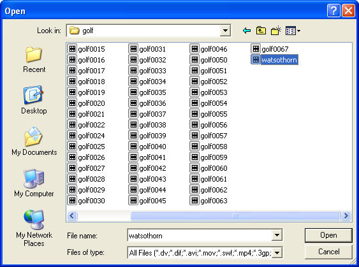359x267 pixels.
Task: Go to My Computer
Action: click(34, 183)
